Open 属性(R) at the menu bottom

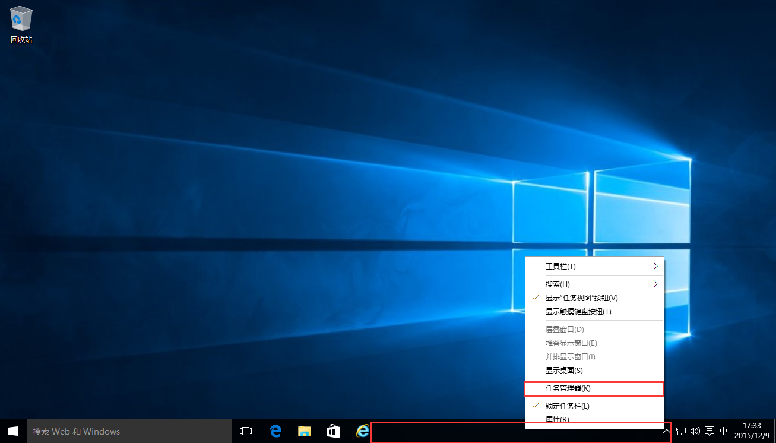click(x=594, y=419)
